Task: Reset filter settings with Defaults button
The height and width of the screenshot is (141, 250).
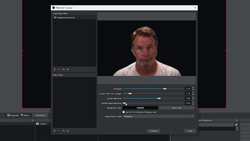Action: [154, 131]
